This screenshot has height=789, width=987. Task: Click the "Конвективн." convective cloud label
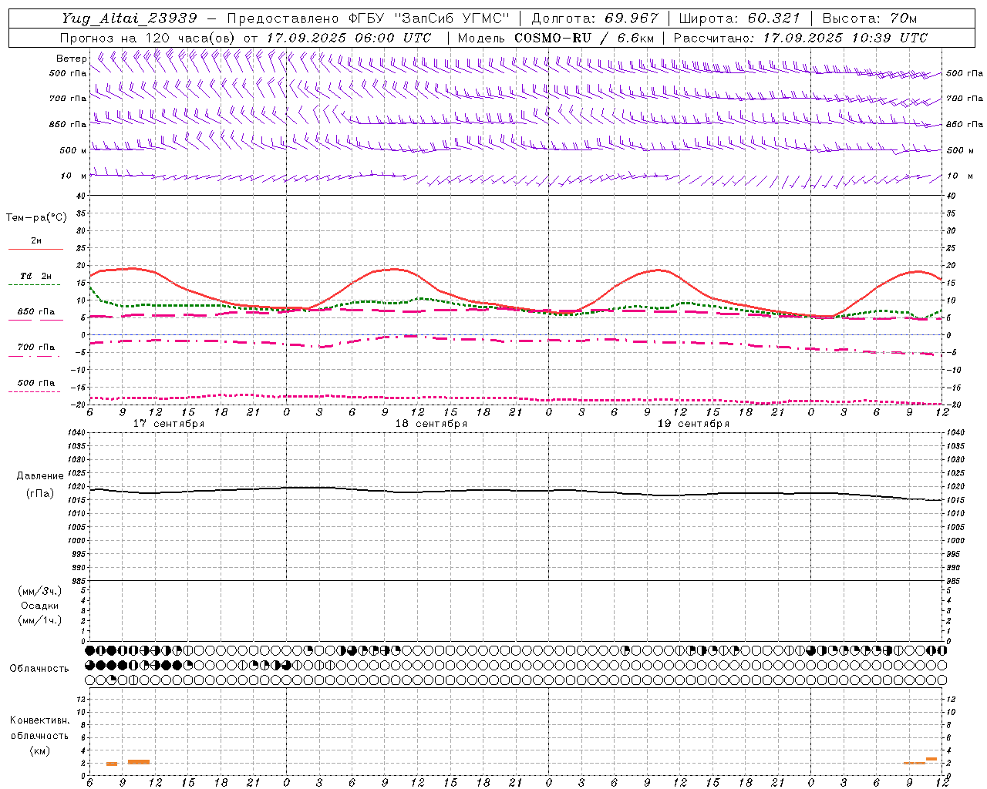[x=39, y=720]
